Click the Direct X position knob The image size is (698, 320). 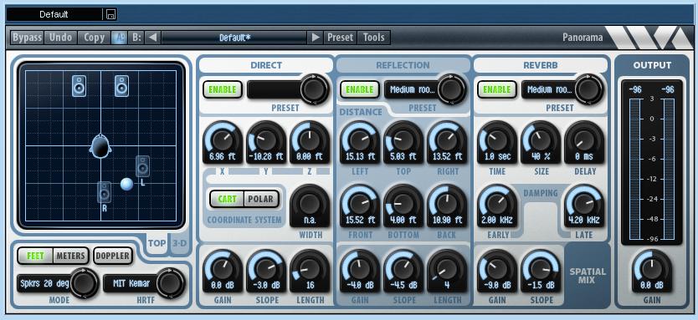click(x=223, y=141)
